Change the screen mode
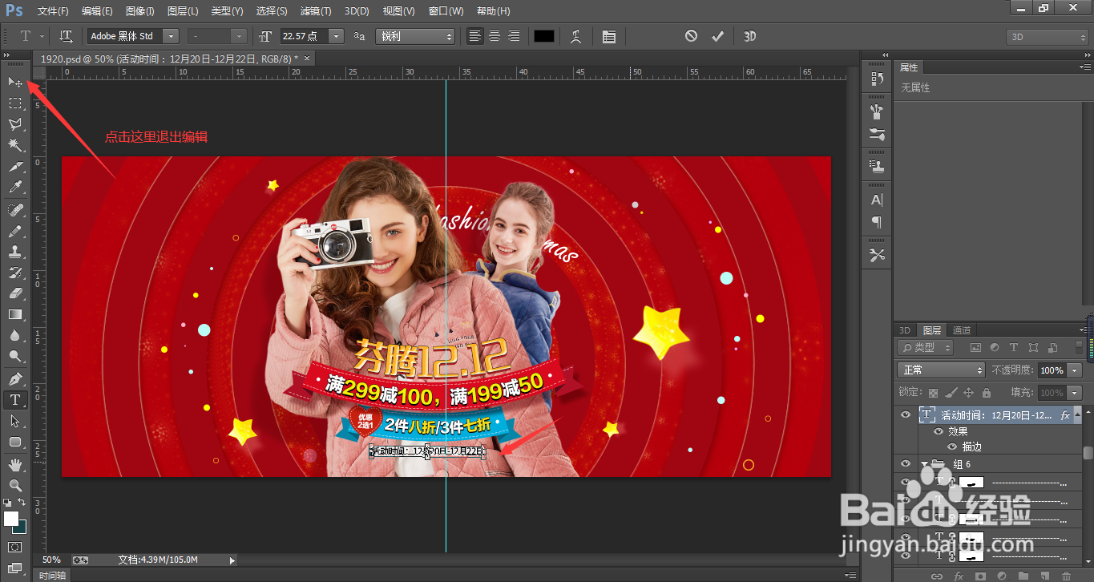This screenshot has width=1094, height=582. (15, 568)
